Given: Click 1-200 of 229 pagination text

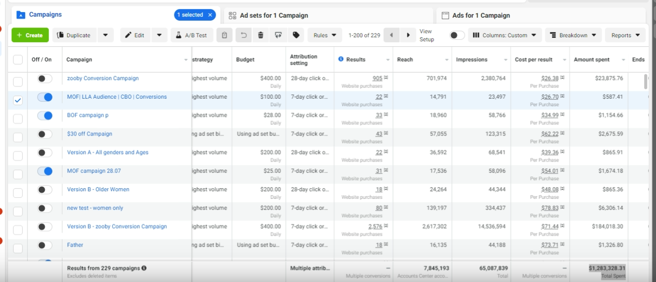Looking at the screenshot, I should (x=364, y=35).
